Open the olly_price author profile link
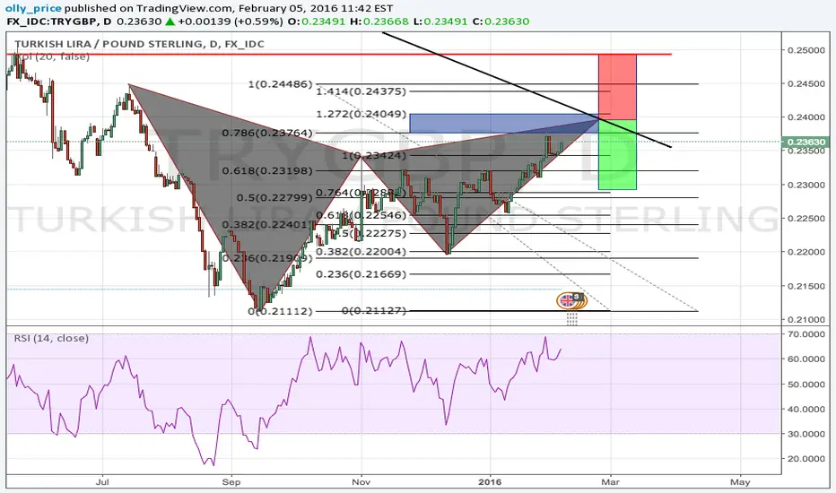Image resolution: width=836 pixels, height=493 pixels. point(33,9)
